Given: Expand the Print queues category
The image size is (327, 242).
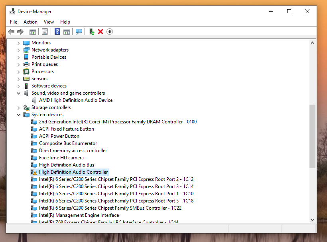Looking at the screenshot, I should (19, 65).
